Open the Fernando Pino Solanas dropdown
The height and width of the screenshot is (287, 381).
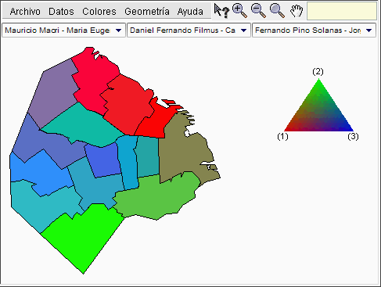click(x=314, y=30)
